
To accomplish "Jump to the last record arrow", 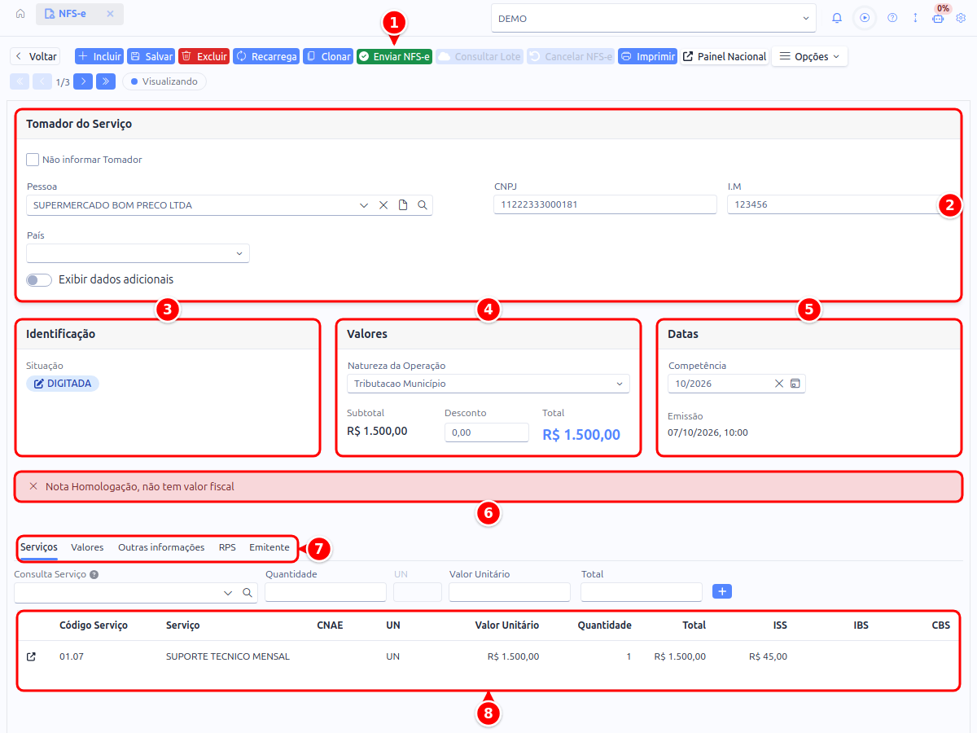I will [x=106, y=81].
